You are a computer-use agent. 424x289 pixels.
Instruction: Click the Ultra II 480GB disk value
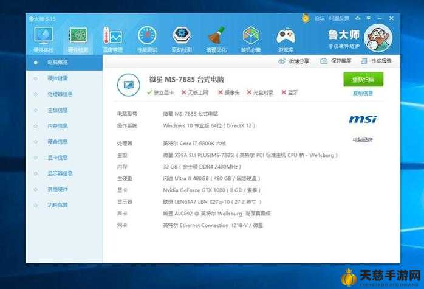coord(211,178)
